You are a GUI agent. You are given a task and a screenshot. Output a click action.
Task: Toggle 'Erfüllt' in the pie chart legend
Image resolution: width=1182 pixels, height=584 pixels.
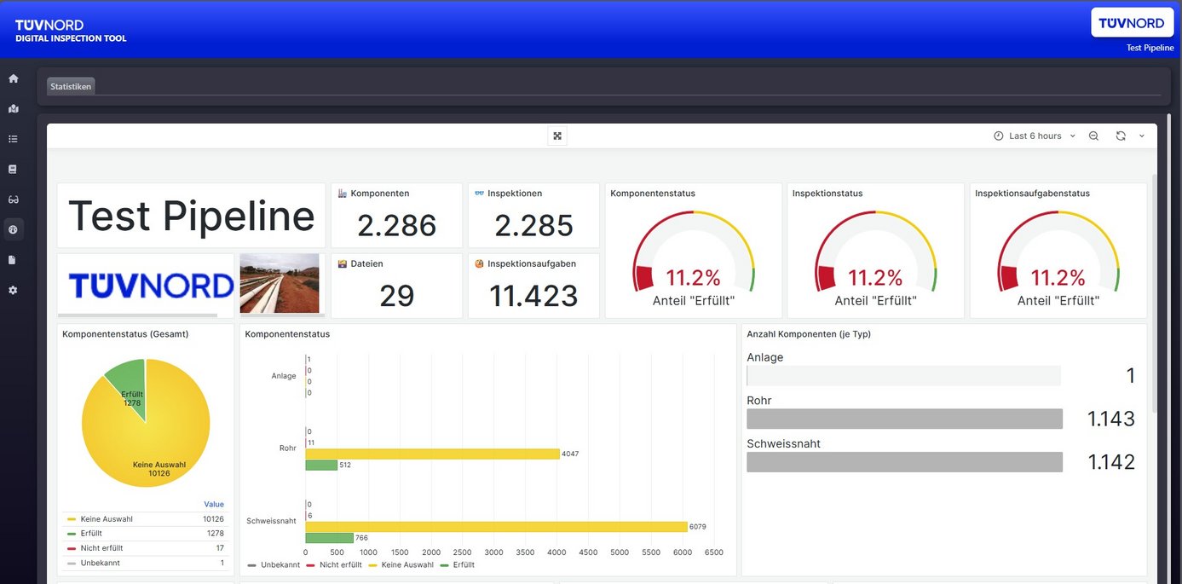[x=92, y=533]
